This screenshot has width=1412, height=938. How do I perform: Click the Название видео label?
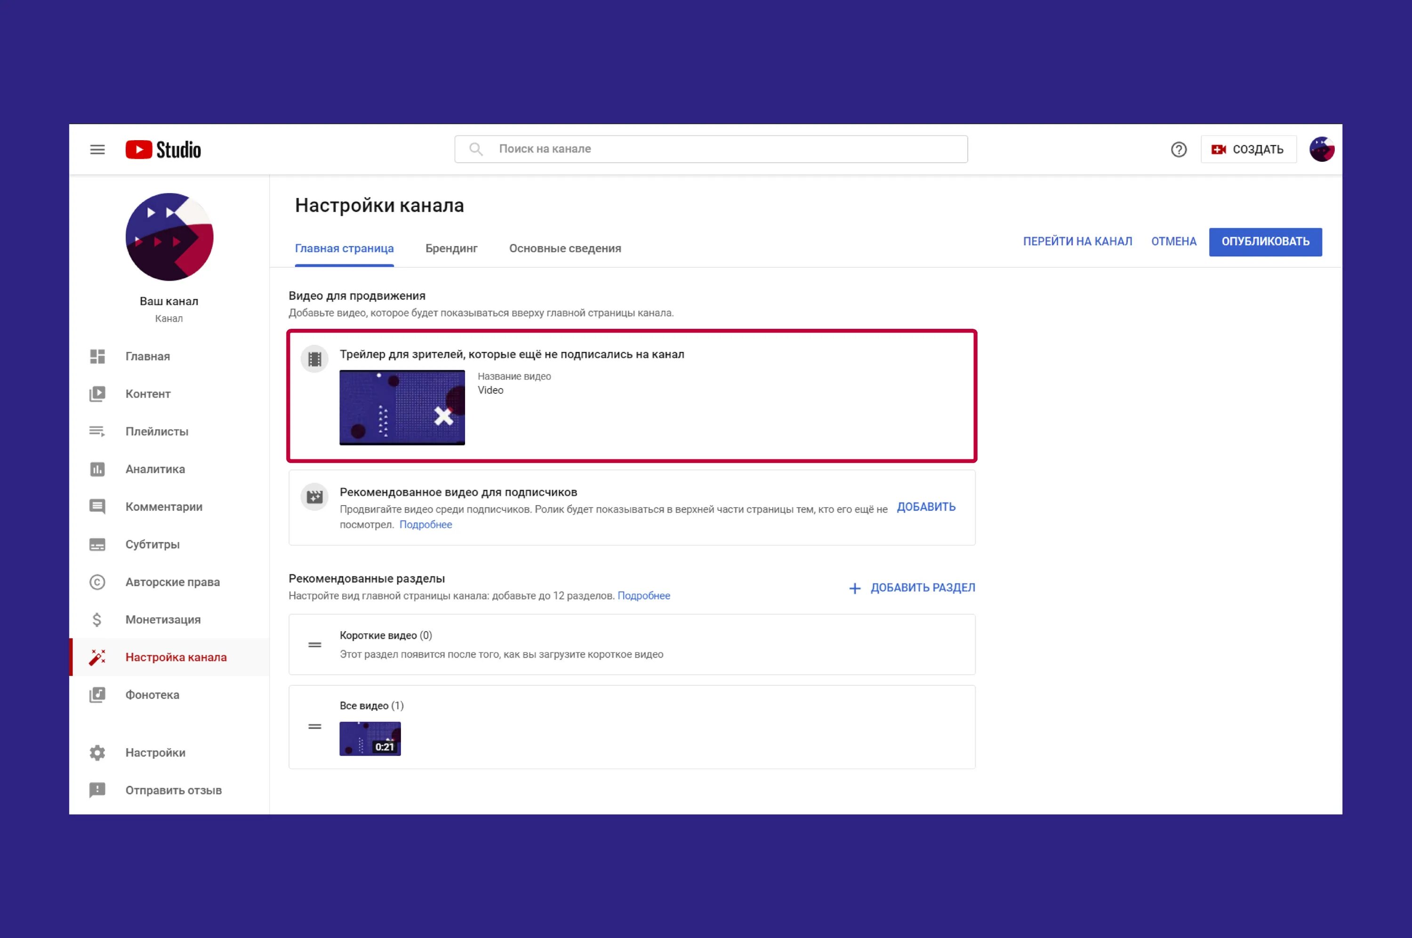click(x=514, y=376)
